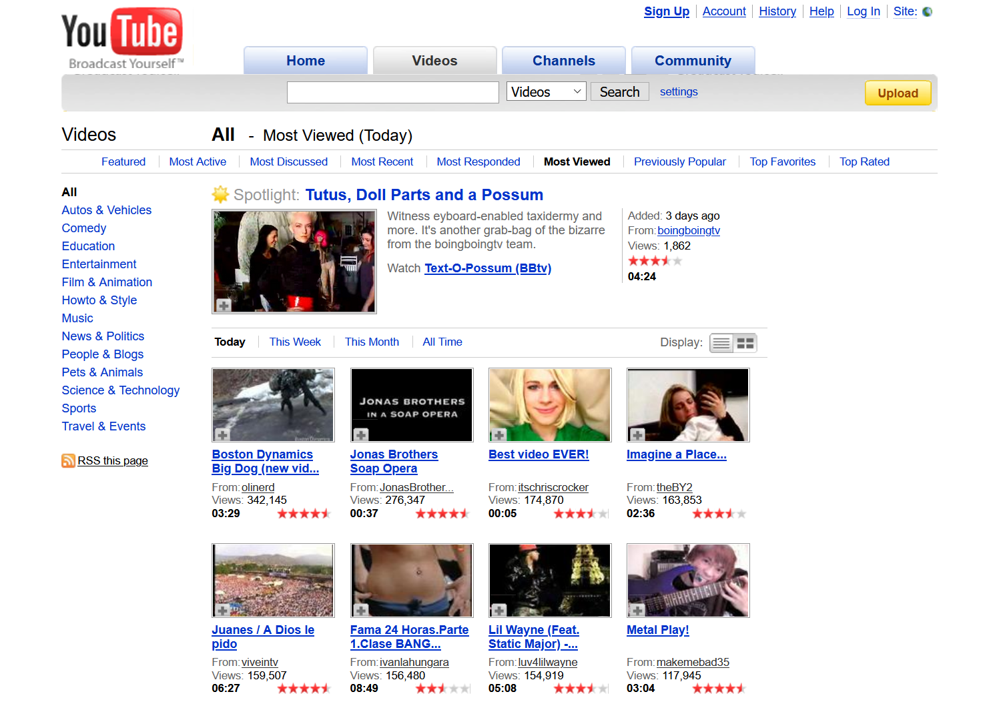This screenshot has height=704, width=995.
Task: Switch to list view display icon
Action: [x=721, y=343]
